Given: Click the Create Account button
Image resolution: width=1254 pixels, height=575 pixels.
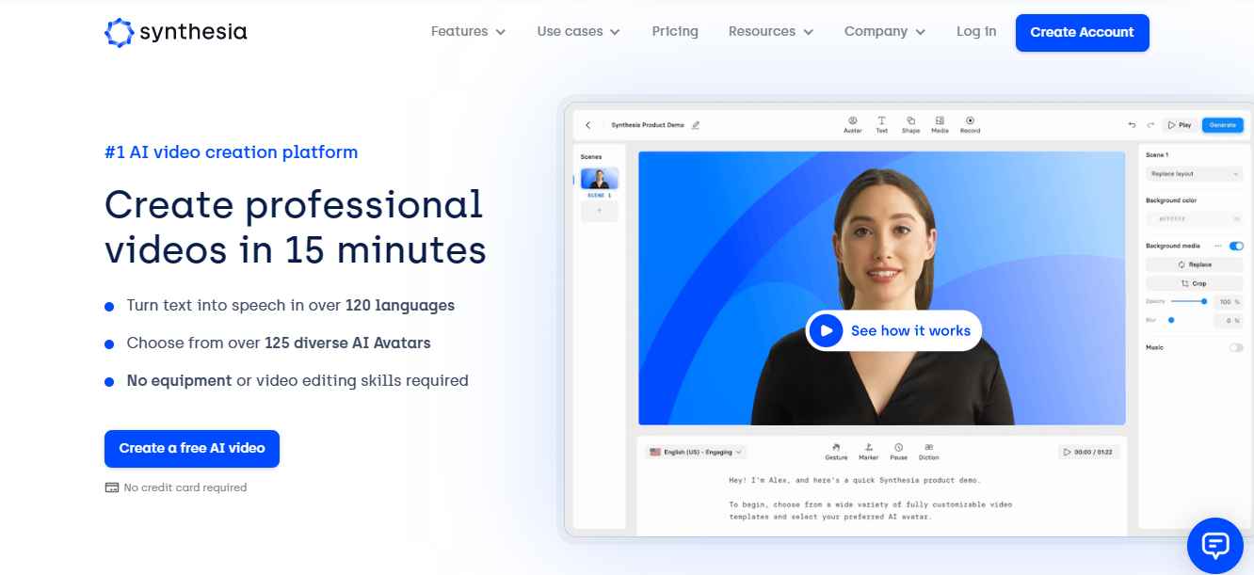Looking at the screenshot, I should (x=1082, y=33).
